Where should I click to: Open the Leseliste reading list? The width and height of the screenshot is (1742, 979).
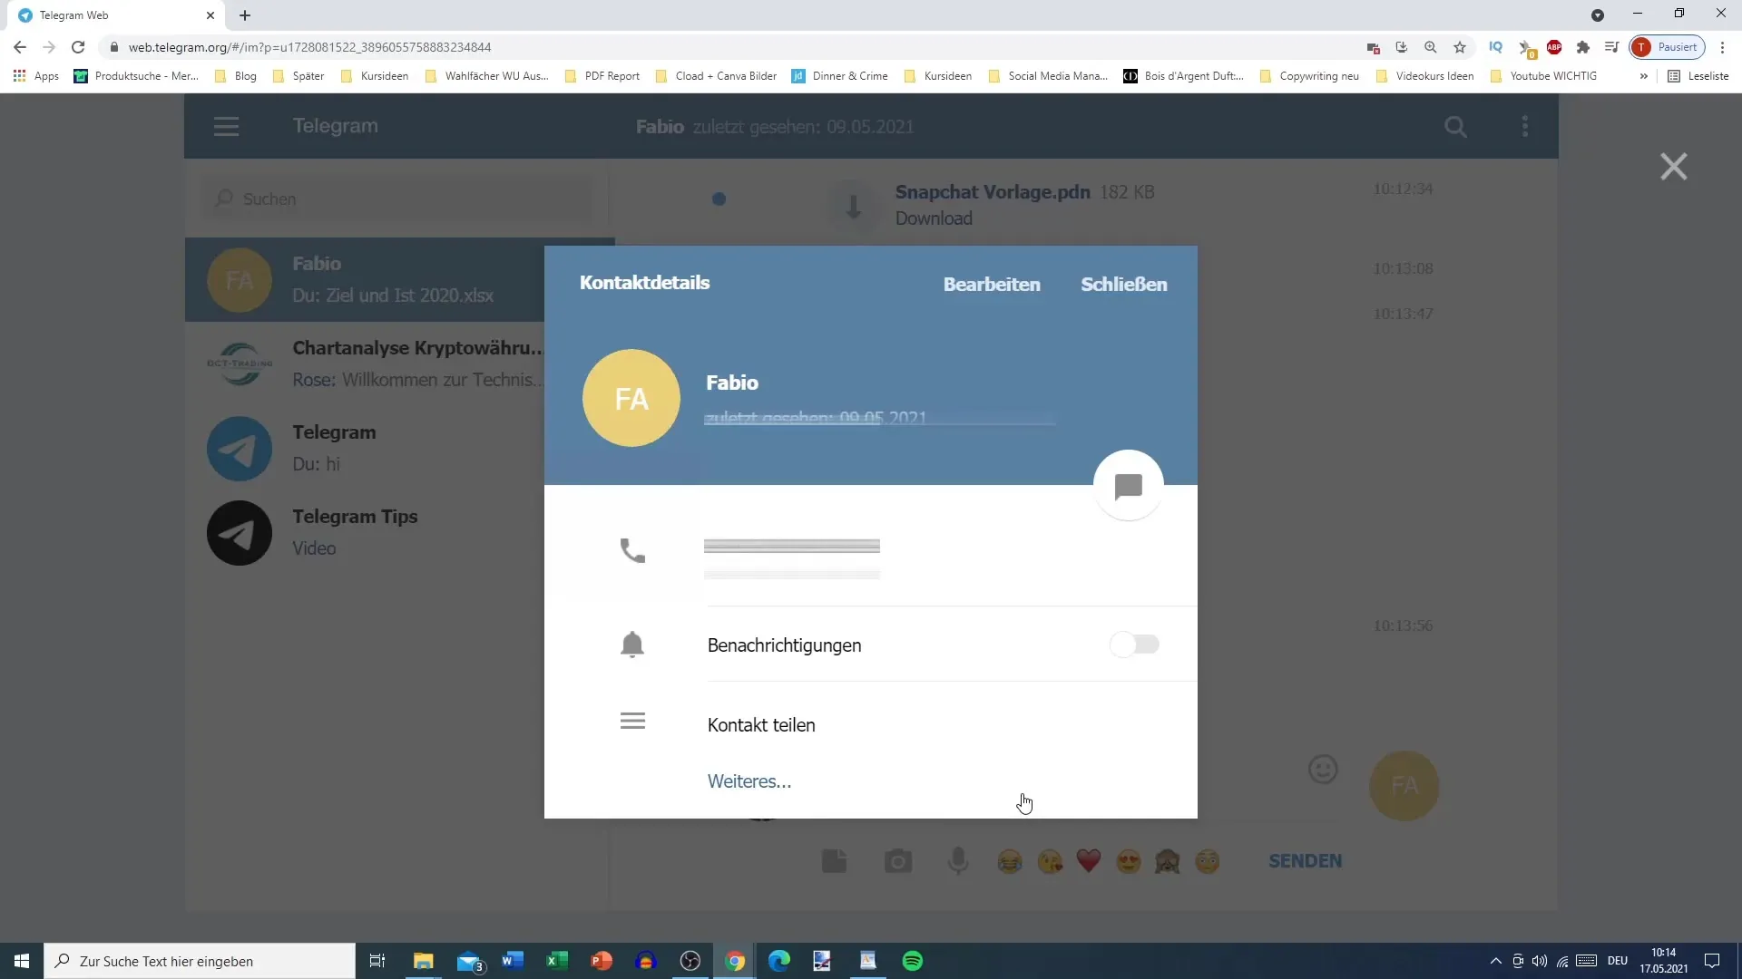pyautogui.click(x=1698, y=76)
